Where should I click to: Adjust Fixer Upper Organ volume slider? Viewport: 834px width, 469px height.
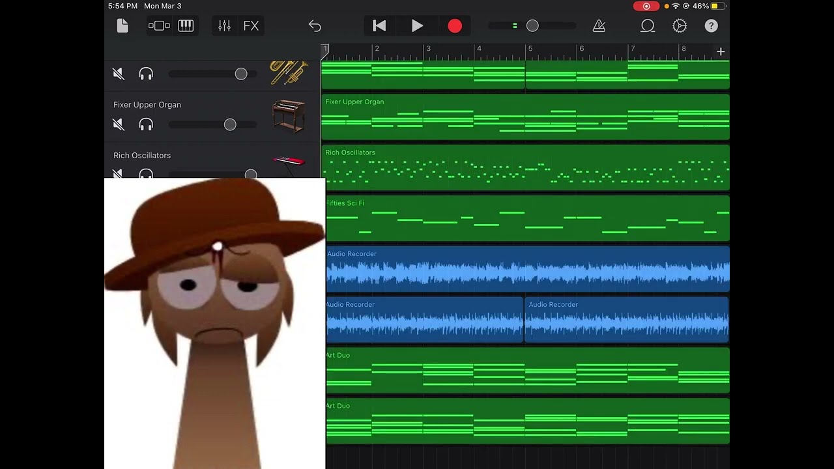[230, 124]
